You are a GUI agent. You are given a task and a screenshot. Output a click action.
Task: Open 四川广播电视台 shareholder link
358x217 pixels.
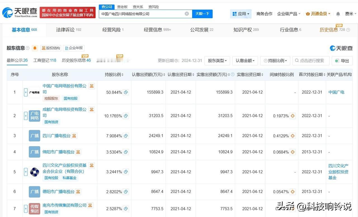pyautogui.click(x=56, y=136)
